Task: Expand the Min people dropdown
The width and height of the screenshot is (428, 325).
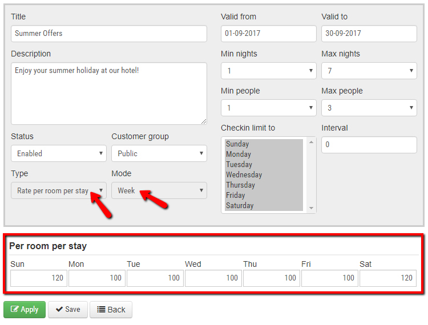Action: 268,108
